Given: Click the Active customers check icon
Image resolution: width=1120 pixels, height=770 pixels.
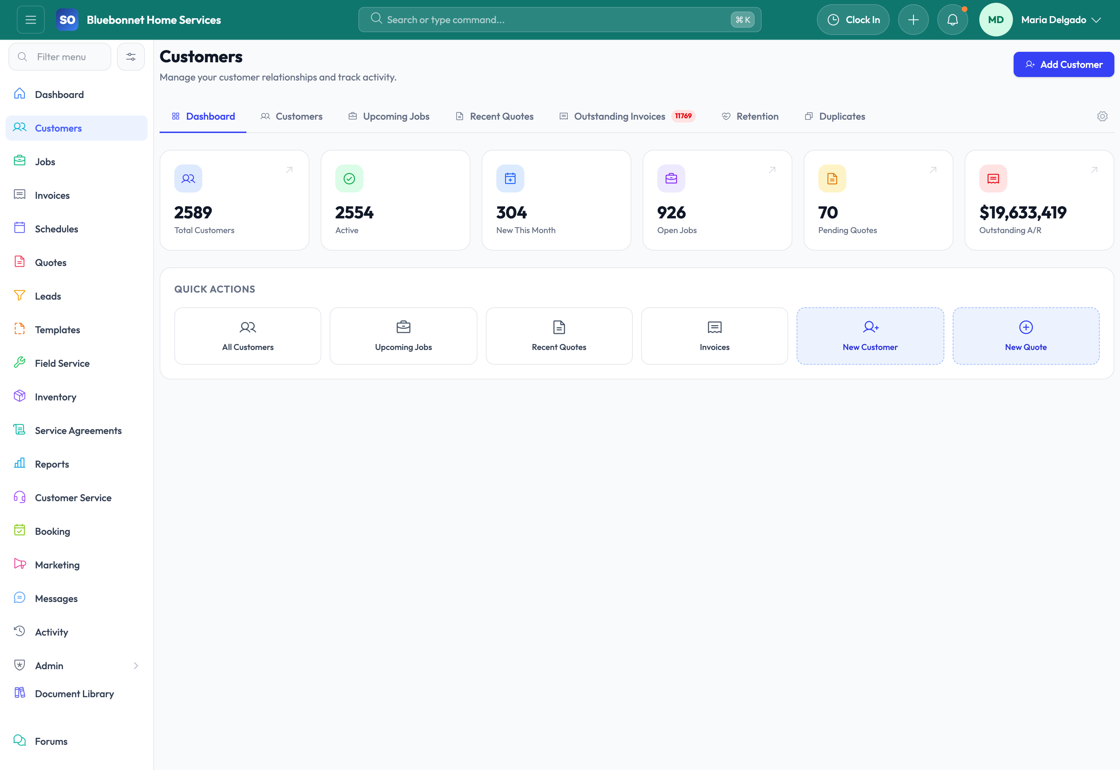Looking at the screenshot, I should (x=349, y=178).
